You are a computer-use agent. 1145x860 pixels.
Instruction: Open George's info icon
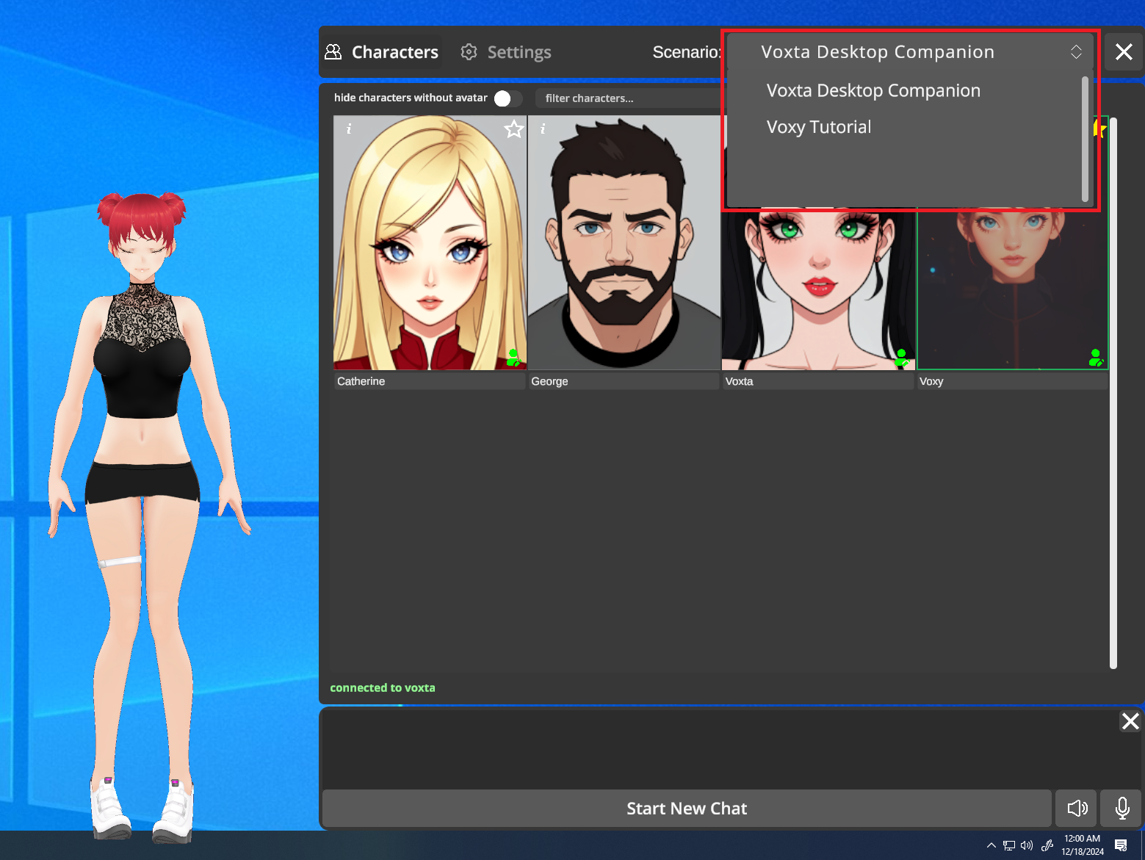tap(543, 129)
